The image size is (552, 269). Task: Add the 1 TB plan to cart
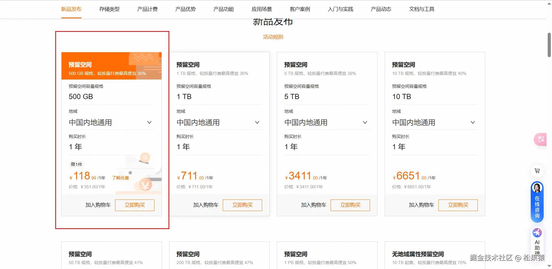coord(206,205)
